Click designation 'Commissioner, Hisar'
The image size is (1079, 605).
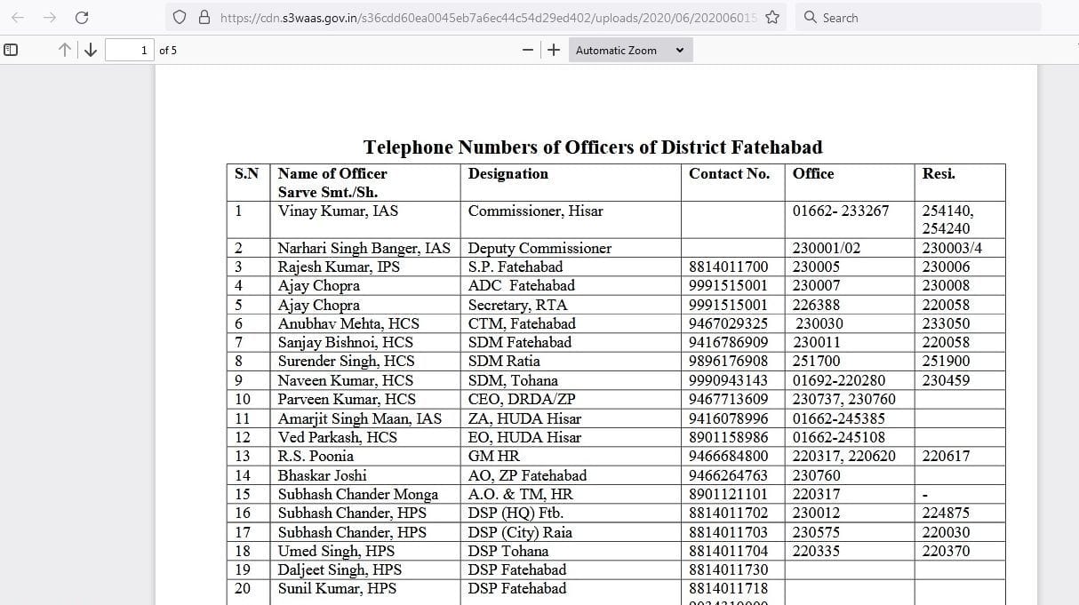click(536, 211)
